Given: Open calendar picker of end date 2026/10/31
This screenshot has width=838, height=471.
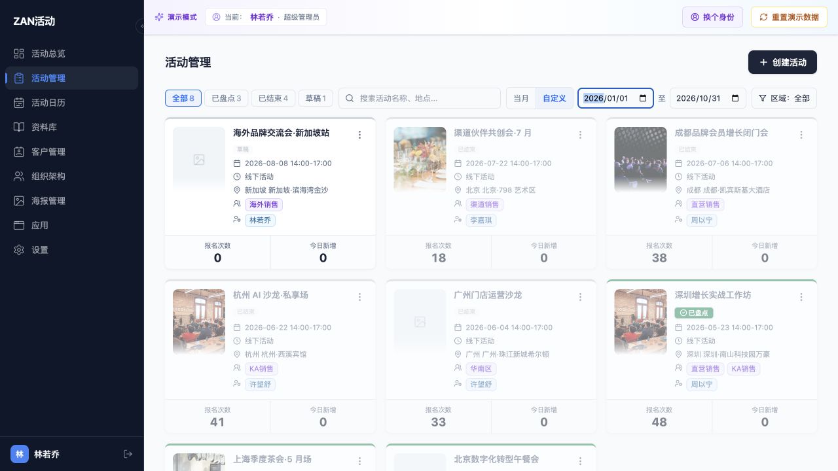Looking at the screenshot, I should [x=735, y=98].
